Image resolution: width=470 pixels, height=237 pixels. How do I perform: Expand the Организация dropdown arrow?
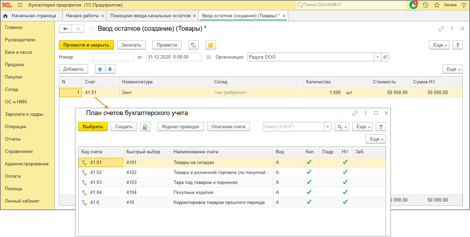coord(378,57)
